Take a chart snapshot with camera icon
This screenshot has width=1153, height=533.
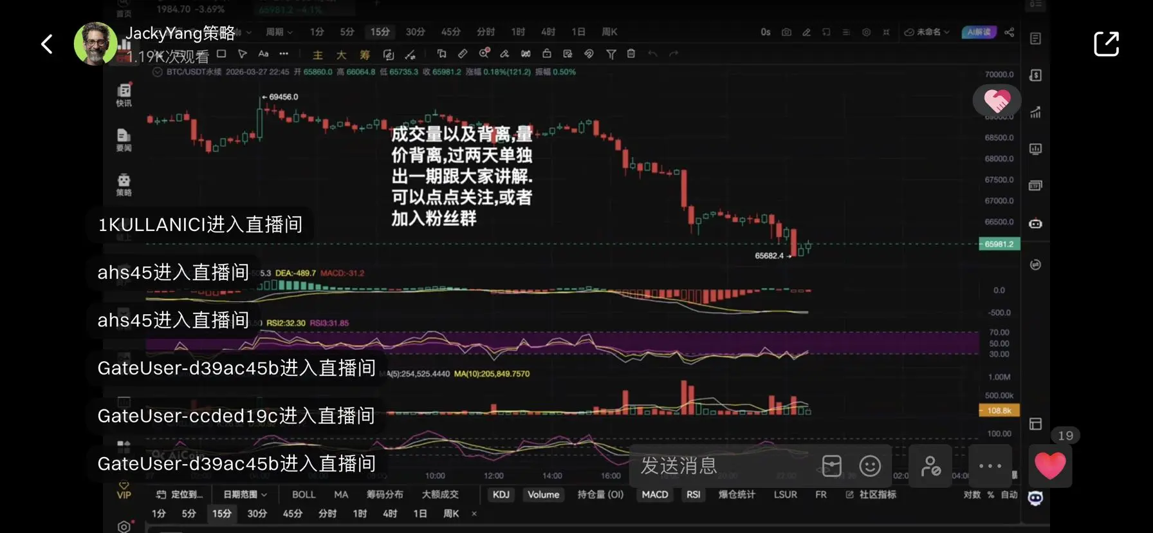point(786,32)
